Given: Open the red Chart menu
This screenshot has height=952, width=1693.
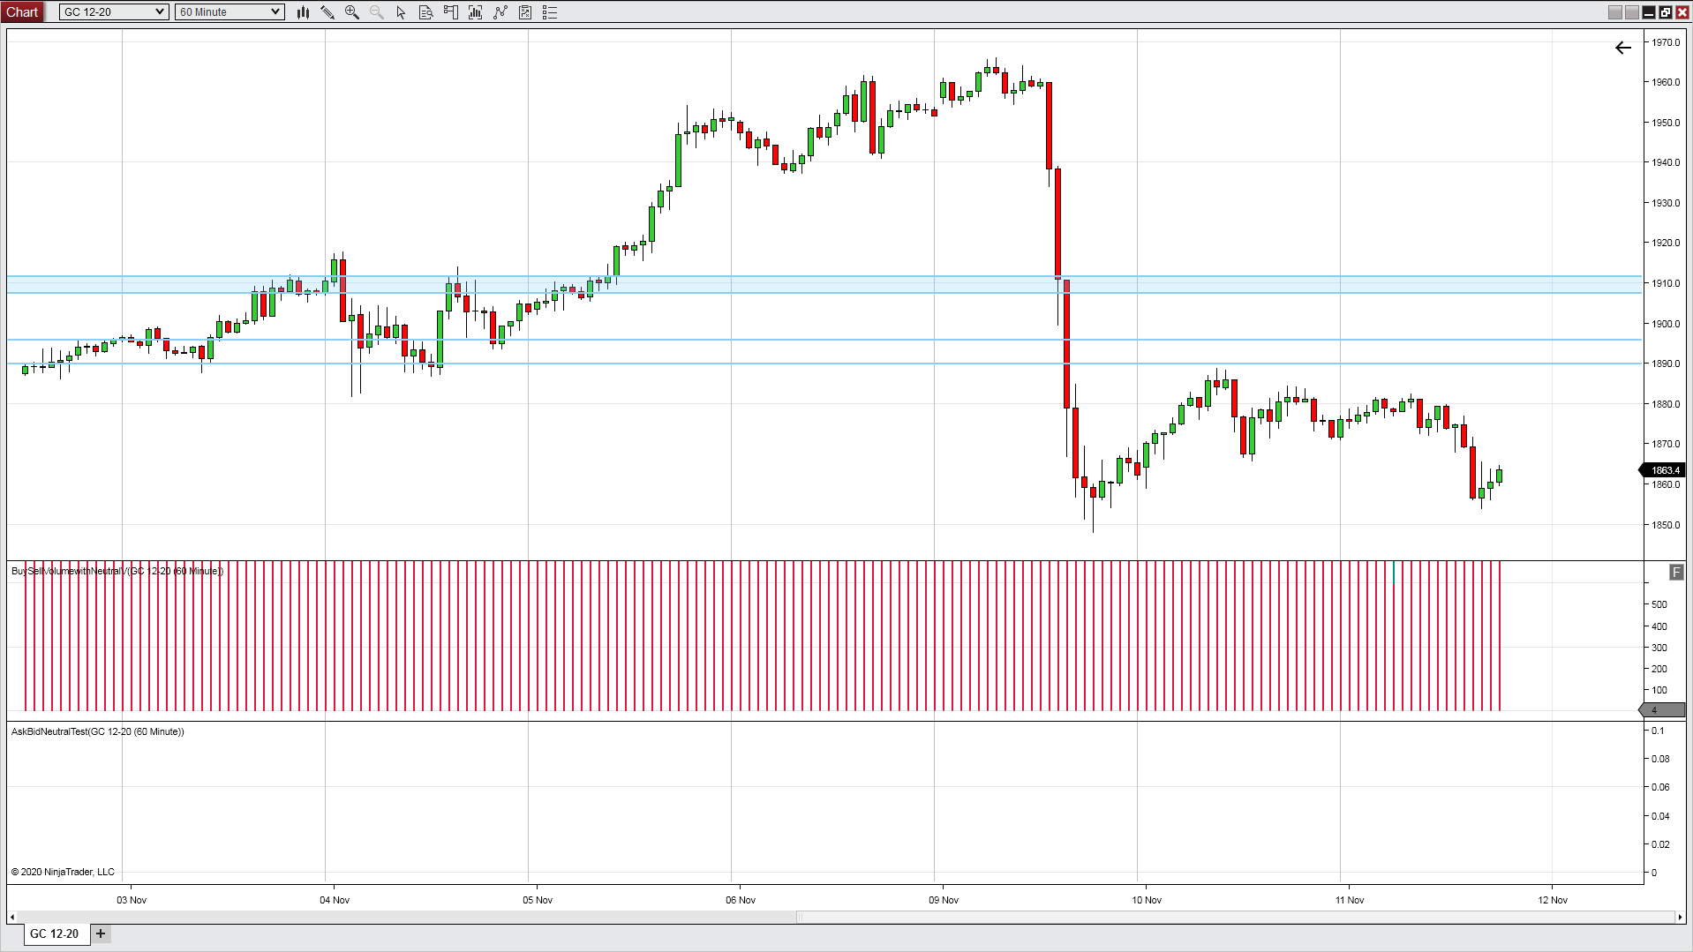Looking at the screenshot, I should (x=22, y=12).
